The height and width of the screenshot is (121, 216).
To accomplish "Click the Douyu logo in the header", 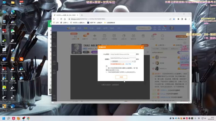I will [71, 28].
